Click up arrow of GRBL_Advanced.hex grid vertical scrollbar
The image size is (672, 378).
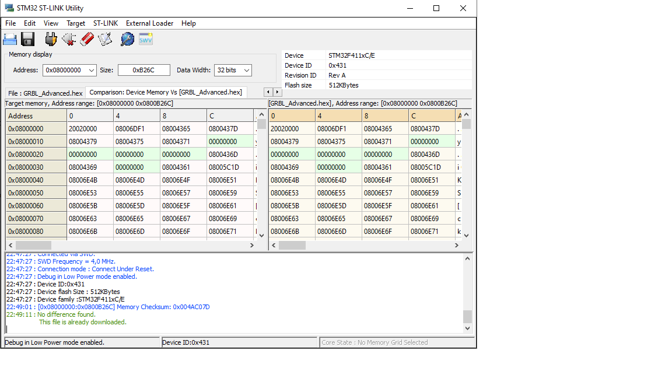pos(467,115)
